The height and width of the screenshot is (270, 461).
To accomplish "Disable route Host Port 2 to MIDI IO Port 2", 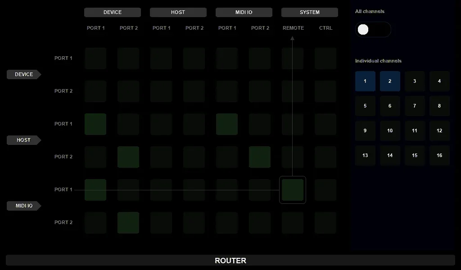I will click(x=260, y=157).
